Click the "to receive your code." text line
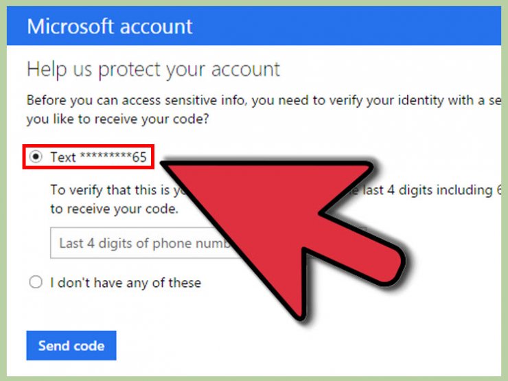Screen dimensions: 508x381 (115, 209)
